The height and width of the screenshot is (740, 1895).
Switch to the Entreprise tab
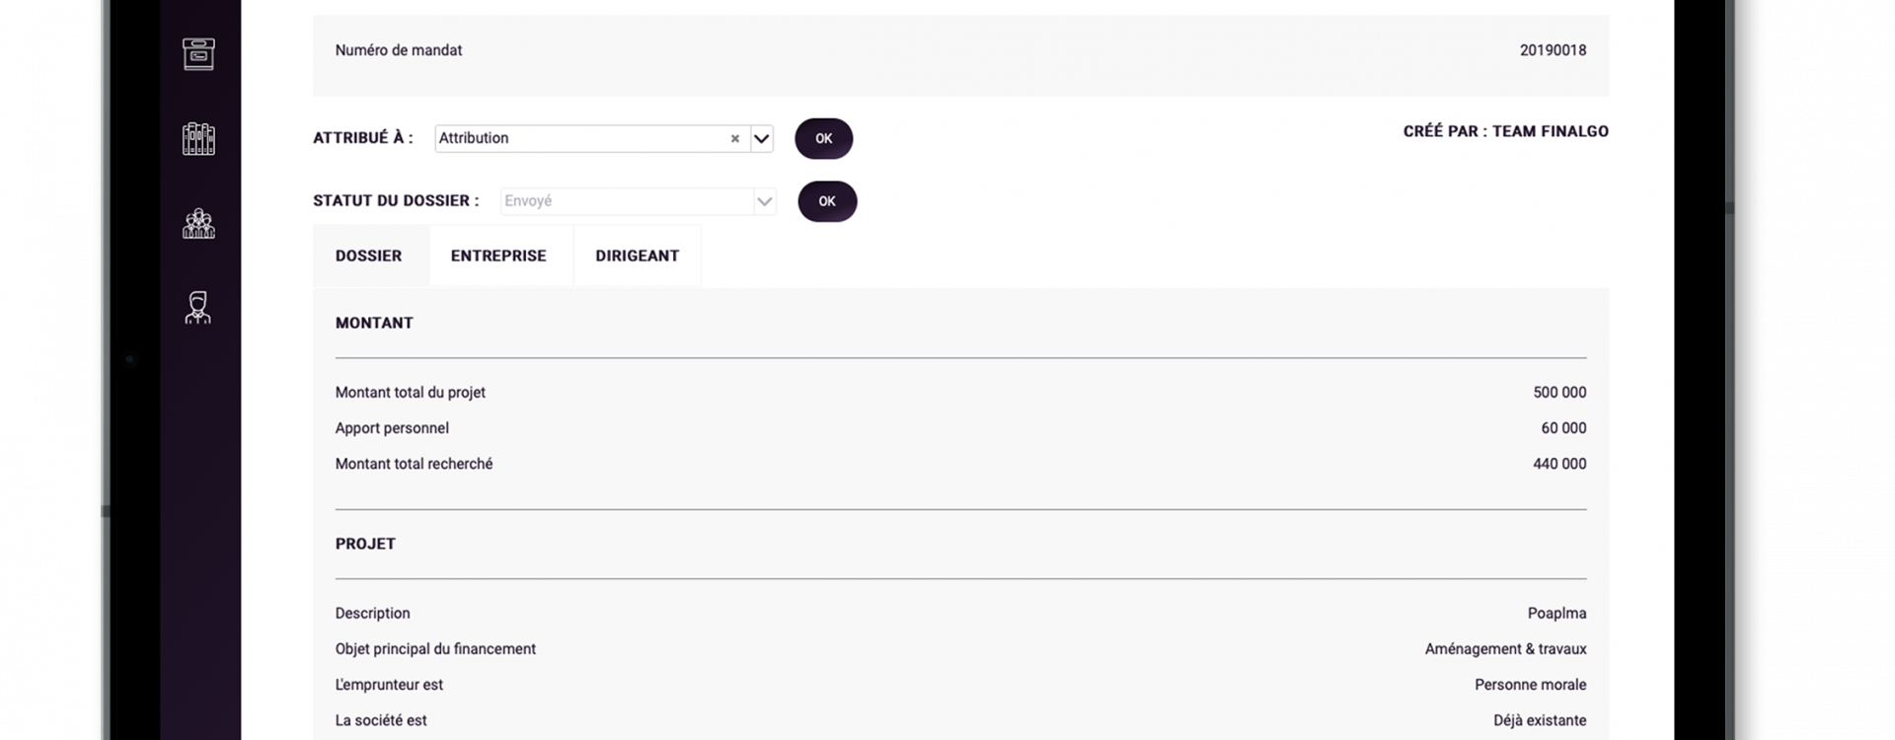point(498,256)
